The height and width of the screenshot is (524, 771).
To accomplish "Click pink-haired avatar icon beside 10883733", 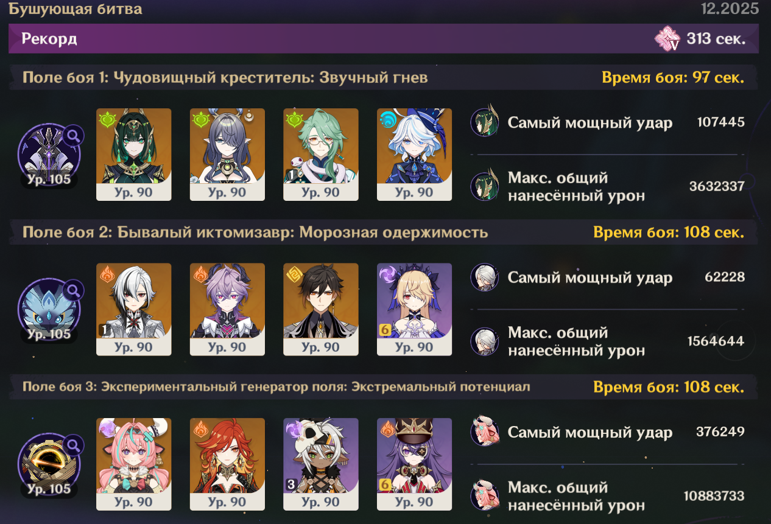I will (485, 496).
